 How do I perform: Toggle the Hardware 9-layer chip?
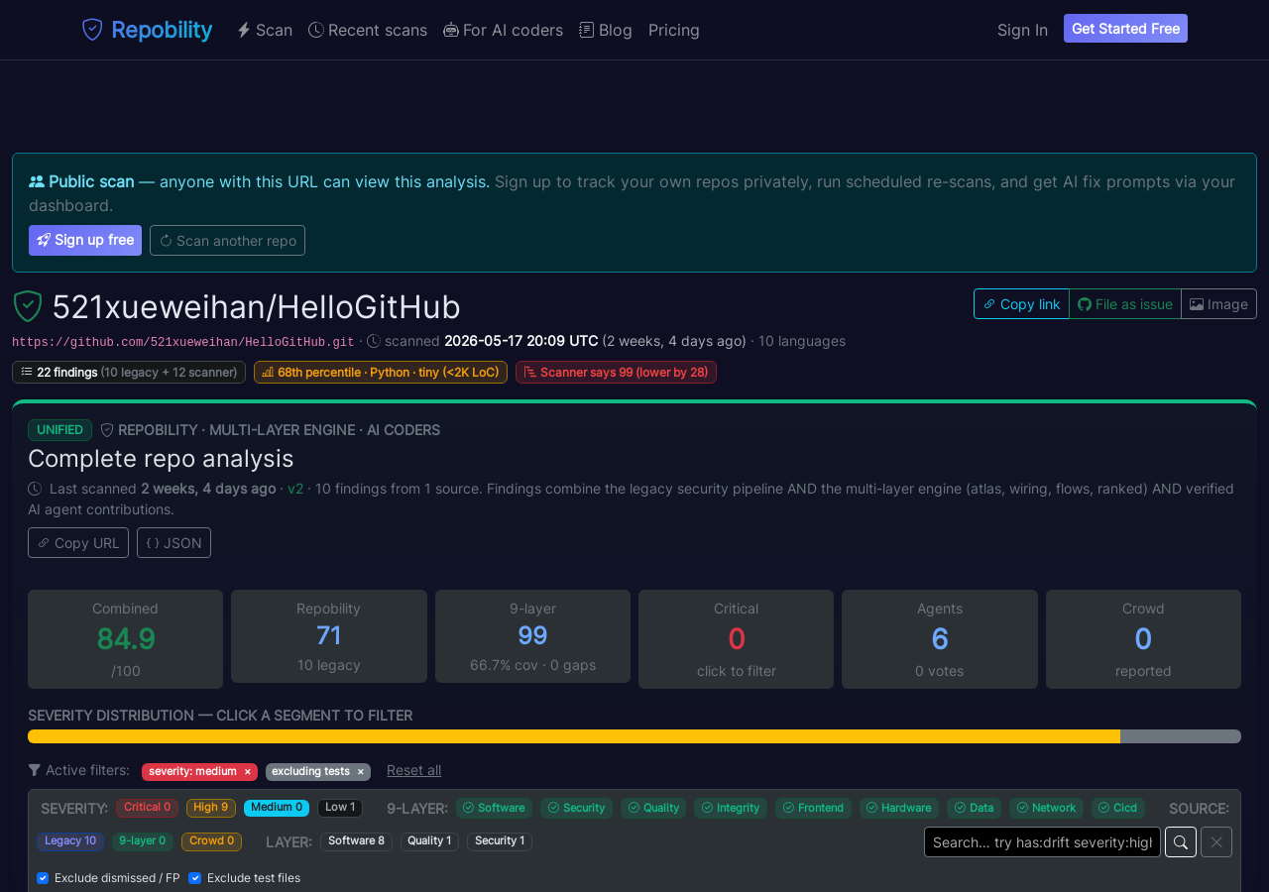click(899, 808)
